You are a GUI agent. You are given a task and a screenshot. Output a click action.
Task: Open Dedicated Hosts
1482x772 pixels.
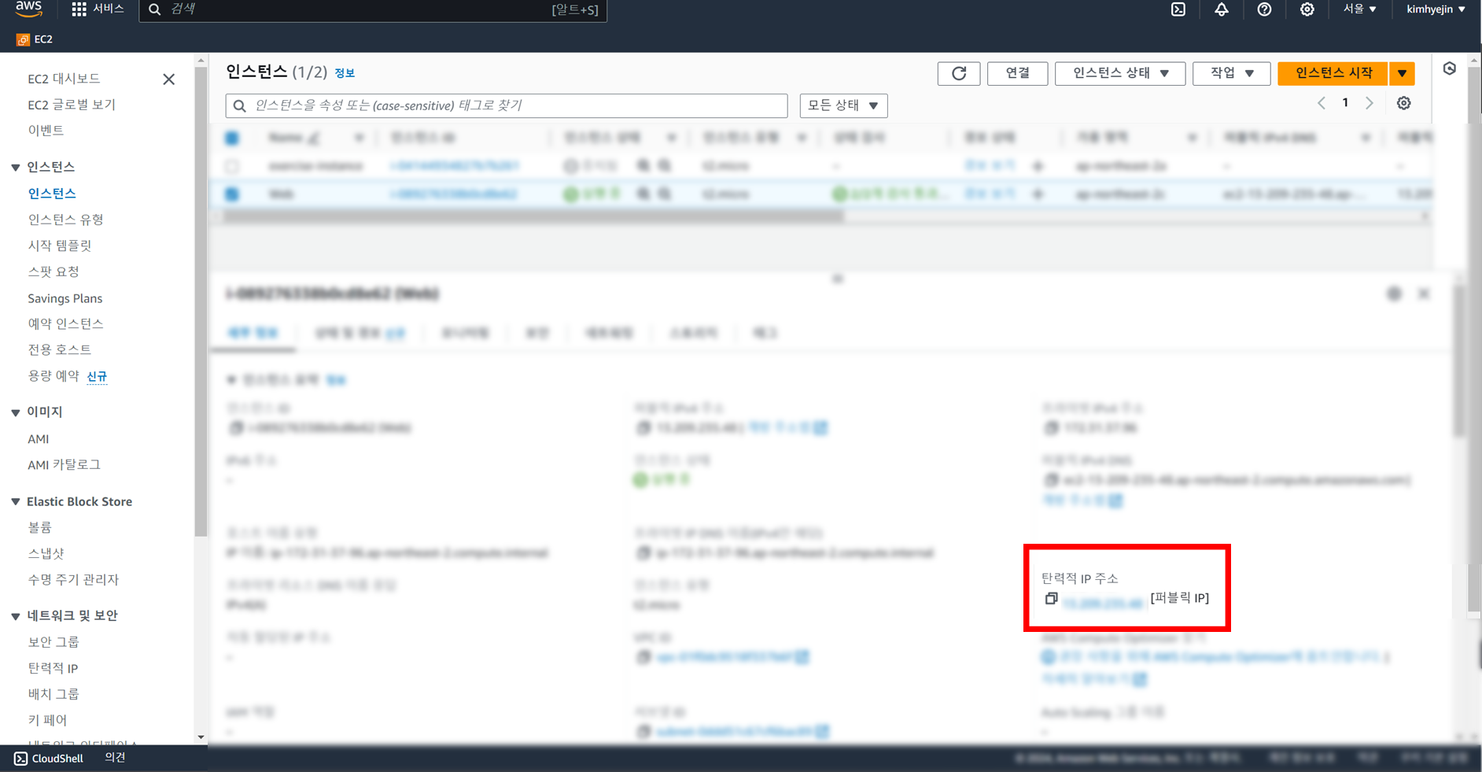pos(60,349)
